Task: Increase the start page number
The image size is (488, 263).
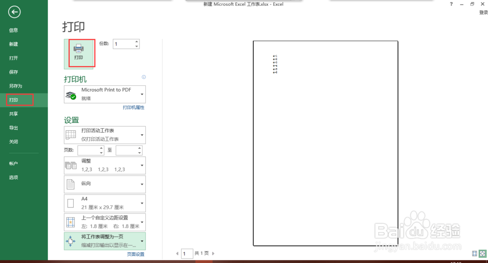Action: 102,148
